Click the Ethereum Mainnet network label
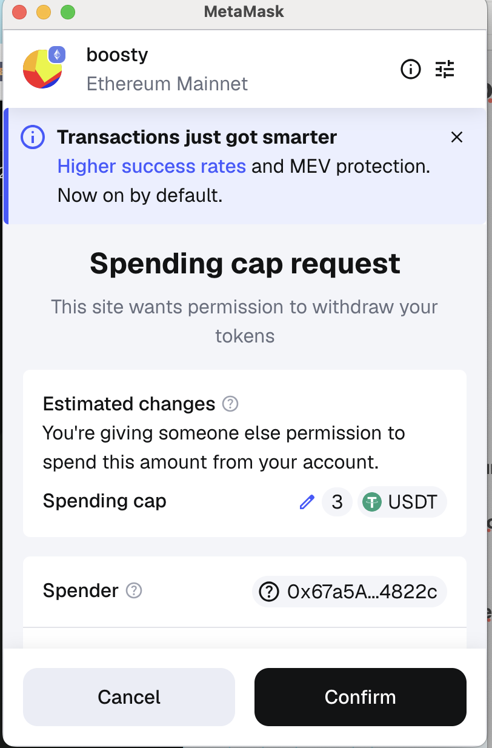492x748 pixels. 167,84
